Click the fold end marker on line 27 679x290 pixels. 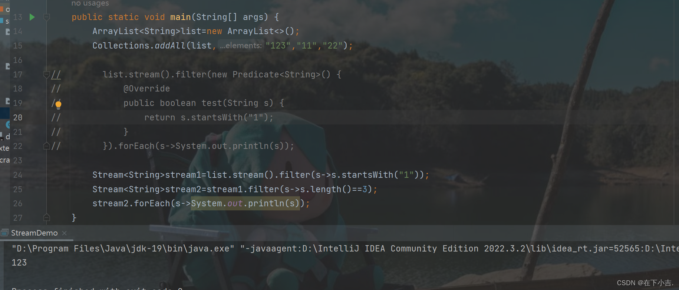47,217
